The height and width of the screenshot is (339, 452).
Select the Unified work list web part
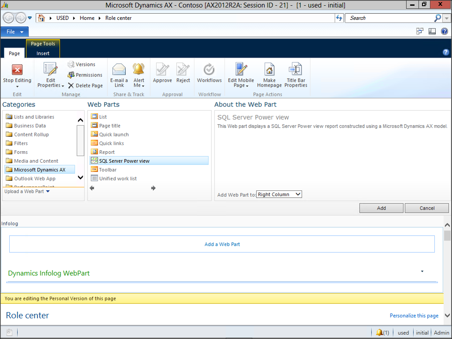tap(117, 179)
